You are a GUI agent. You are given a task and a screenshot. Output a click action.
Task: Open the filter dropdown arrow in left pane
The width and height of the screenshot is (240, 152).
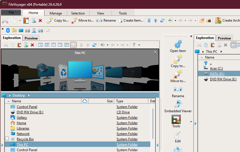pos(139,45)
